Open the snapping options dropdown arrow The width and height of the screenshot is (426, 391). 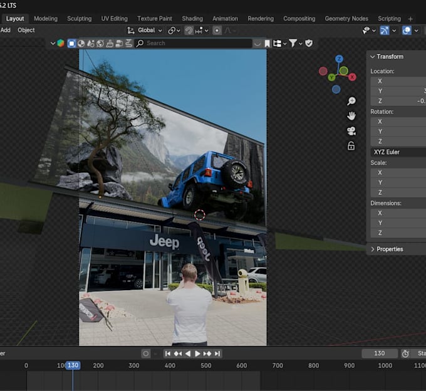tap(207, 31)
